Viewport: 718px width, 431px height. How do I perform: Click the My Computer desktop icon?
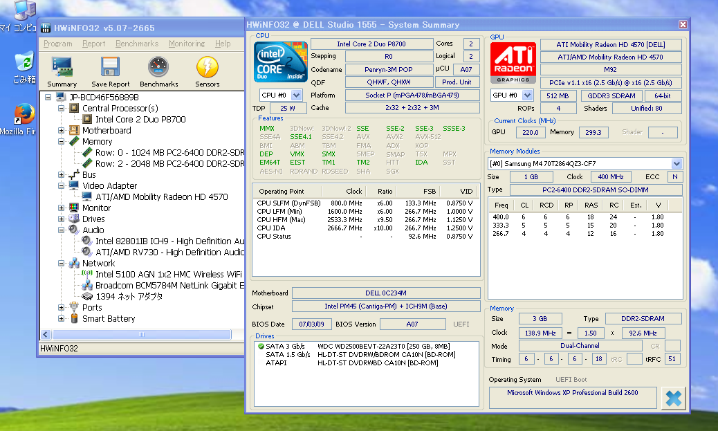pyautogui.click(x=24, y=10)
